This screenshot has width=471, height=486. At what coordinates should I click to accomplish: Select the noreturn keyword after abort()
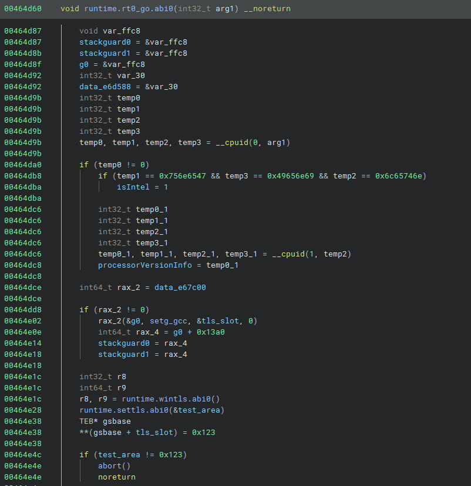(117, 477)
